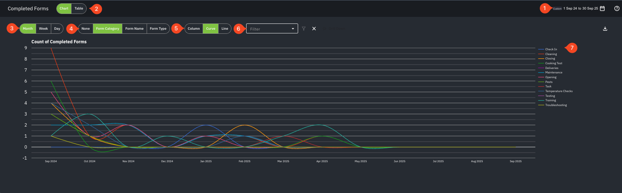Screen dimensions: 622x193
Task: Change chart style to Line
Action: point(225,29)
